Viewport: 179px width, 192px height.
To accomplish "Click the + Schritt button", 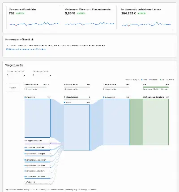I will click(x=13, y=87).
